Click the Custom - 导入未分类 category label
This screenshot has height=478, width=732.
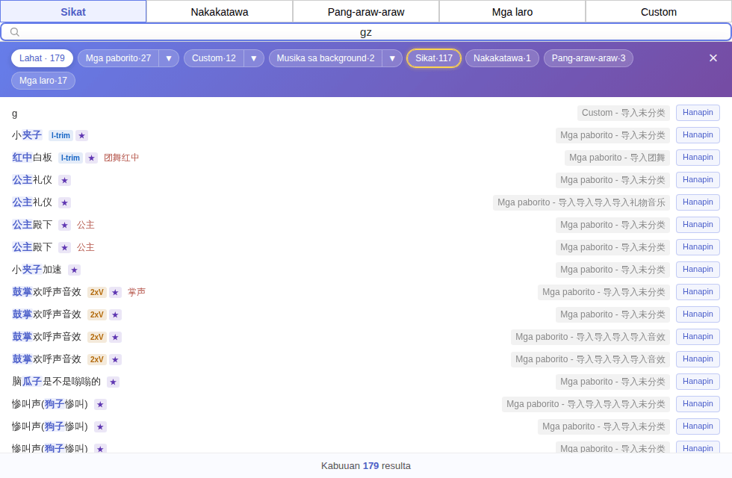pos(623,113)
